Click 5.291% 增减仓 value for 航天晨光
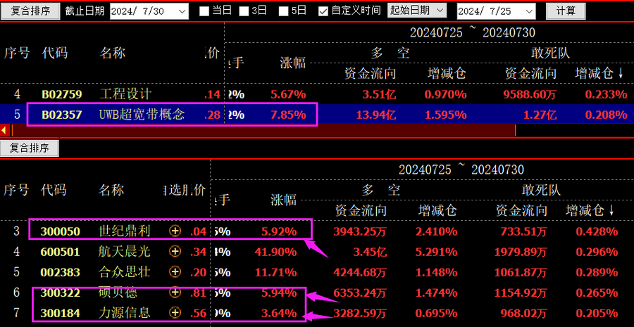The height and width of the screenshot is (327, 634). [436, 252]
